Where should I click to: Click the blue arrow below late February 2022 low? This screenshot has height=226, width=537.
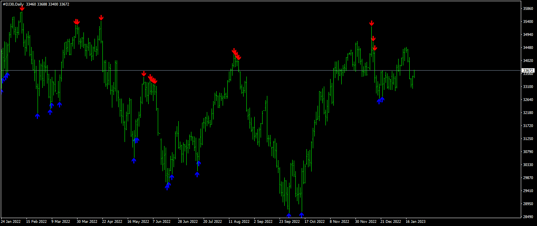click(38, 116)
